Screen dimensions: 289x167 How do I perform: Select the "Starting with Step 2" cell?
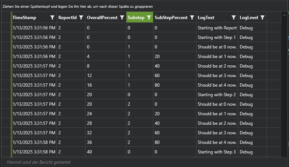(216, 95)
